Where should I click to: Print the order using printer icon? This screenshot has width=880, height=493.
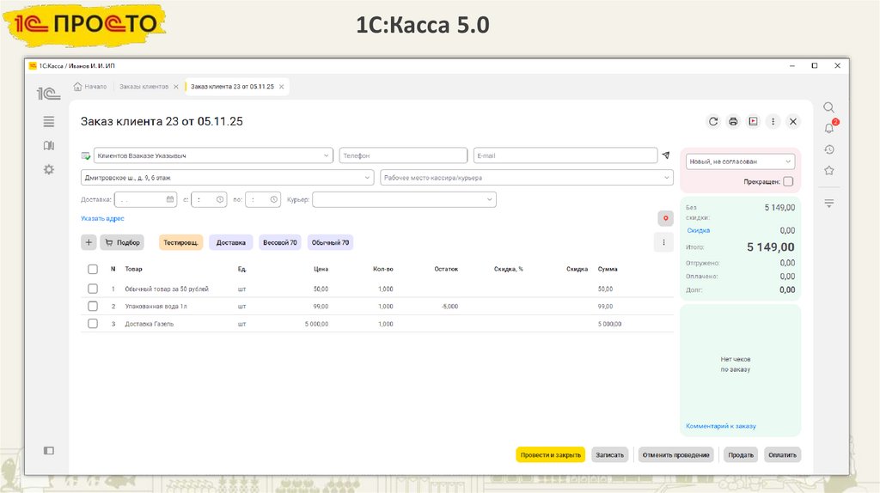pos(733,121)
